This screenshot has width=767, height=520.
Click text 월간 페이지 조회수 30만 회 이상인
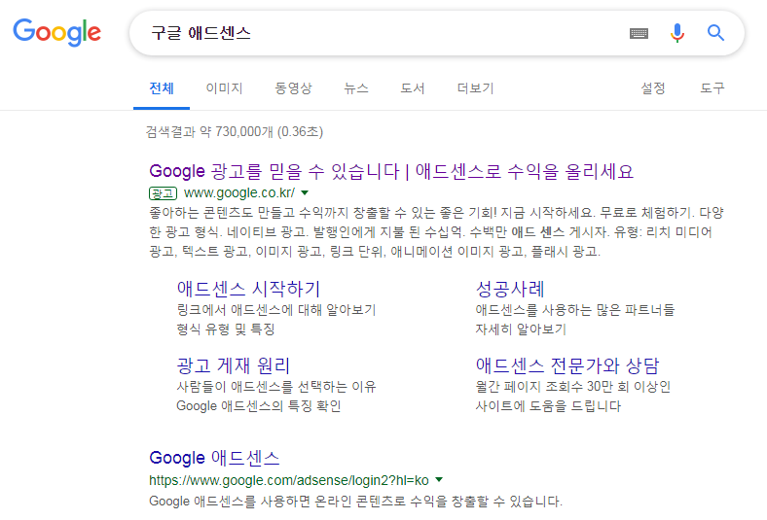point(572,387)
